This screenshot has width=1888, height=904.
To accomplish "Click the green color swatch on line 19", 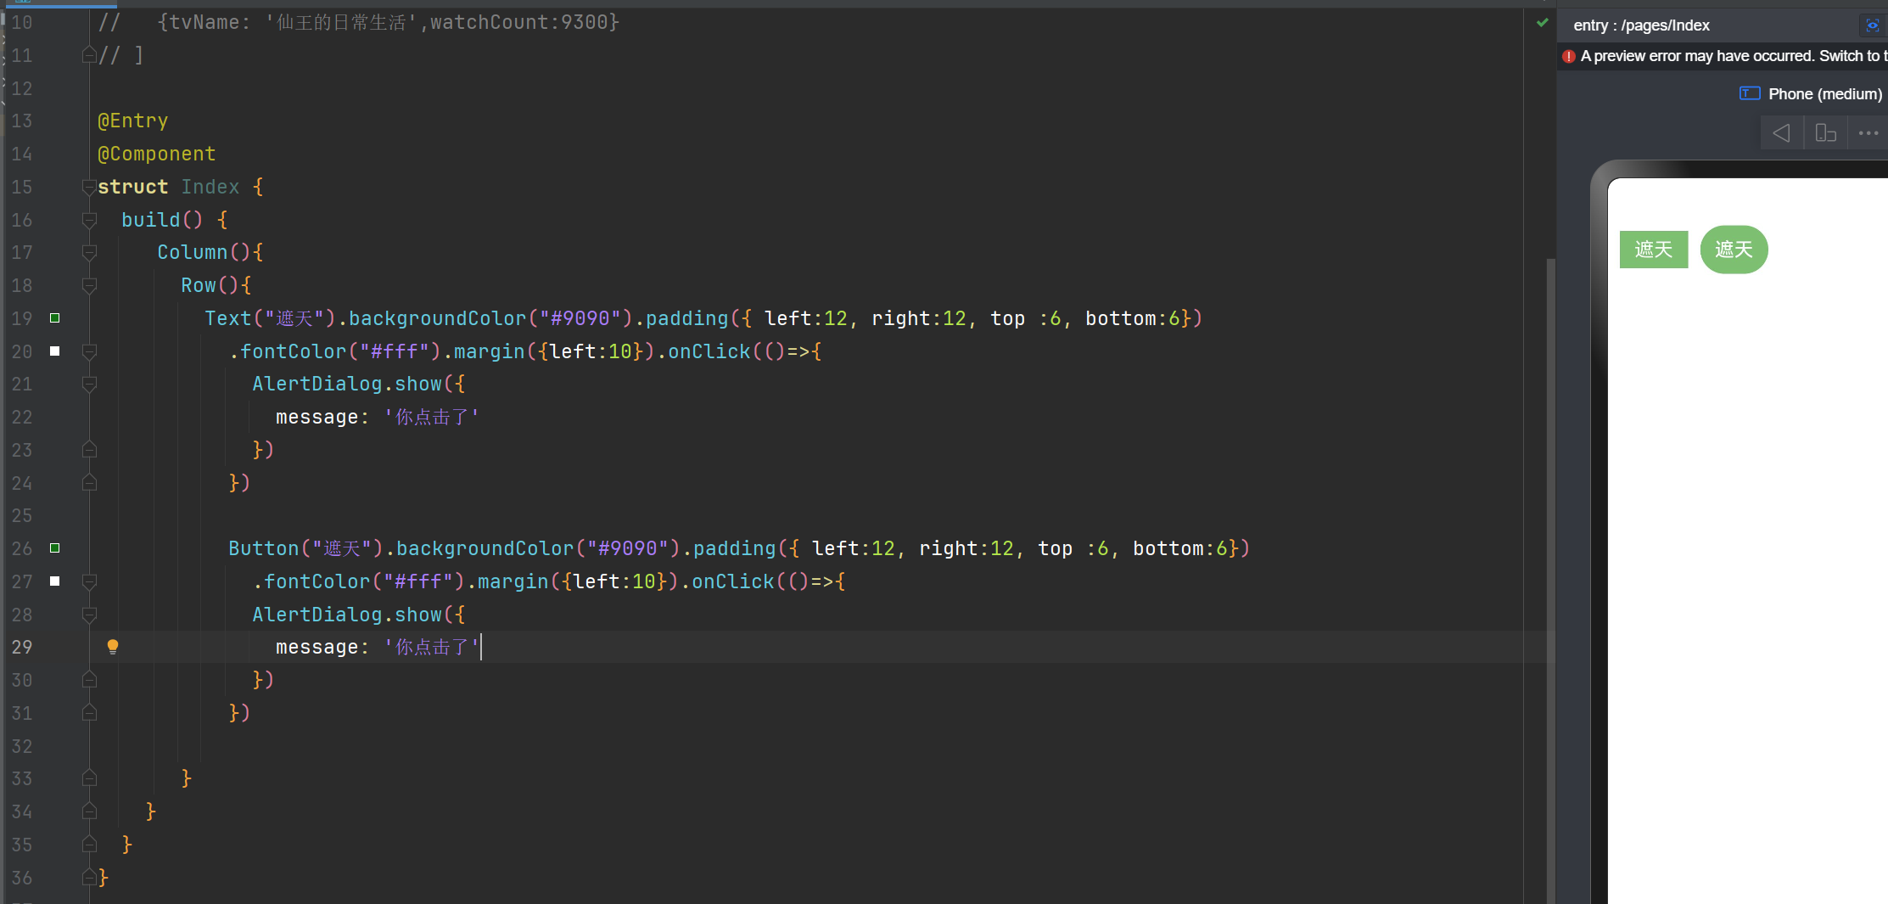I will (x=55, y=318).
